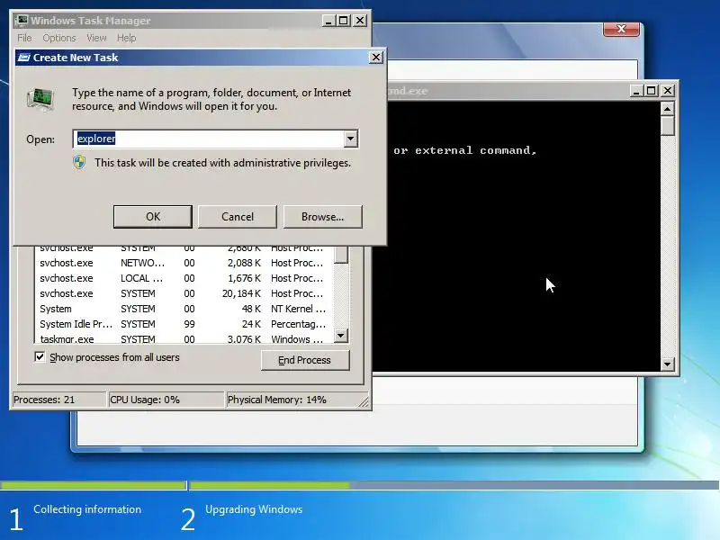Click End Process in Task Manager

(305, 360)
